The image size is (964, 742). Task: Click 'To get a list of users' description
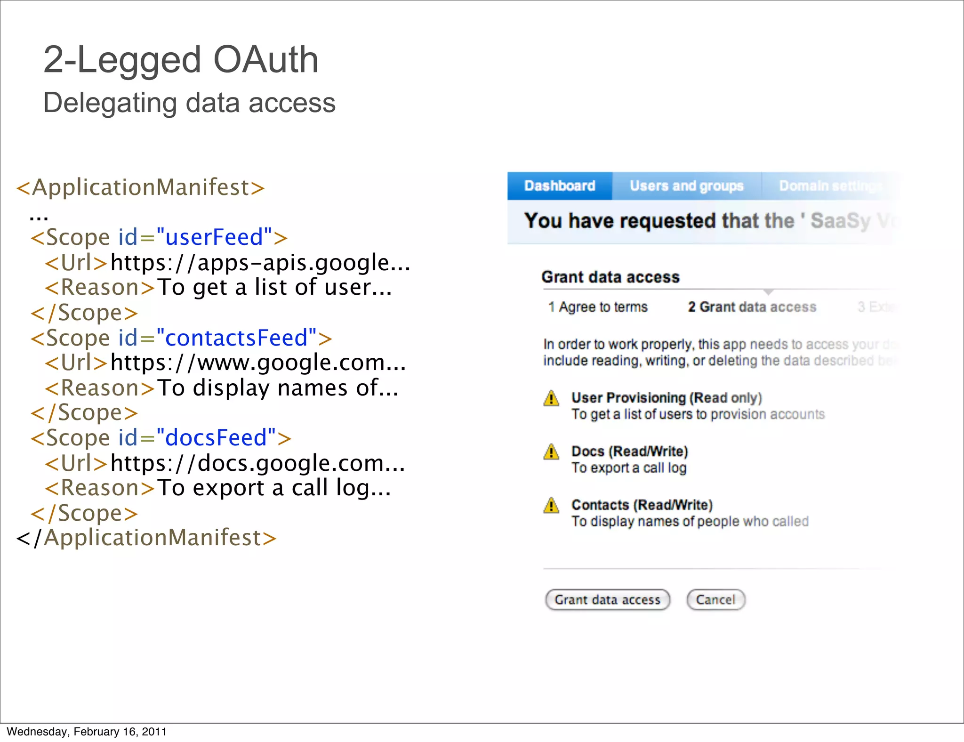pyautogui.click(x=698, y=414)
